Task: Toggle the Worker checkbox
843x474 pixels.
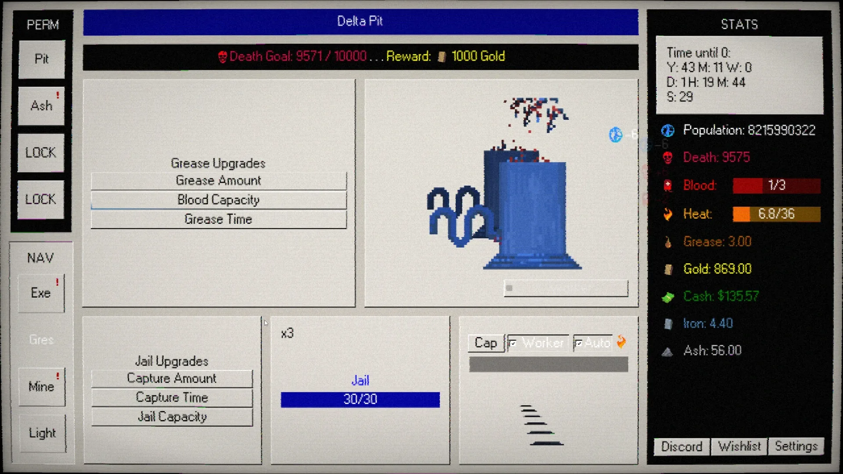Action: tap(512, 343)
